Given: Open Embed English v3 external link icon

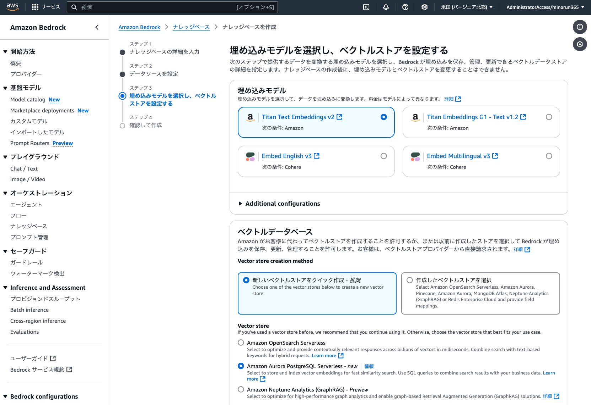Looking at the screenshot, I should [317, 156].
